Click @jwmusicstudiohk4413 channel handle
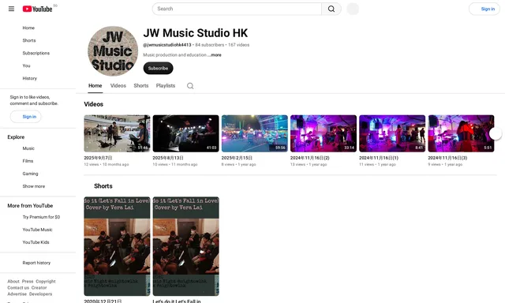 point(166,45)
